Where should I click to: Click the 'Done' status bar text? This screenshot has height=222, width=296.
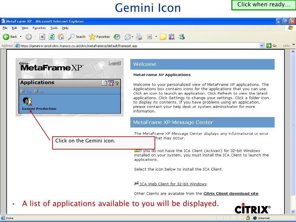click(x=10, y=218)
